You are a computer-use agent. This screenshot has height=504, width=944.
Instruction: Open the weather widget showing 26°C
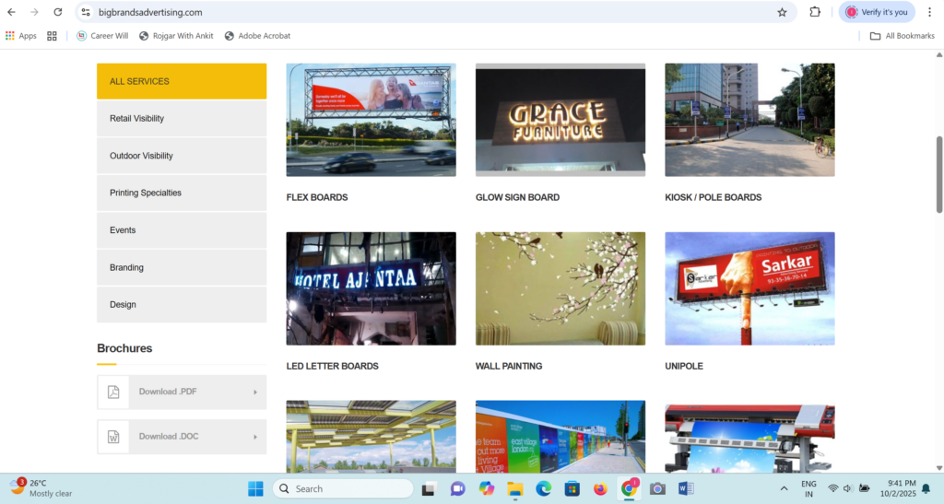click(41, 488)
